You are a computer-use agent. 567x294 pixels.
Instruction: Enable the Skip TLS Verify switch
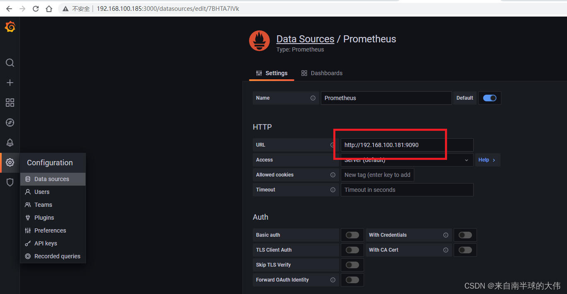[352, 265]
